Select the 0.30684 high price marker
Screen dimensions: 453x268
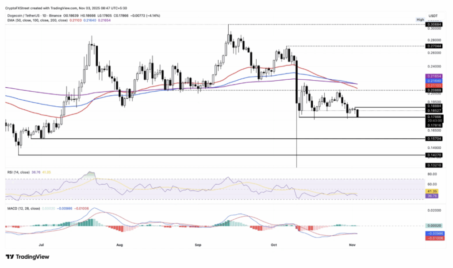433,23
